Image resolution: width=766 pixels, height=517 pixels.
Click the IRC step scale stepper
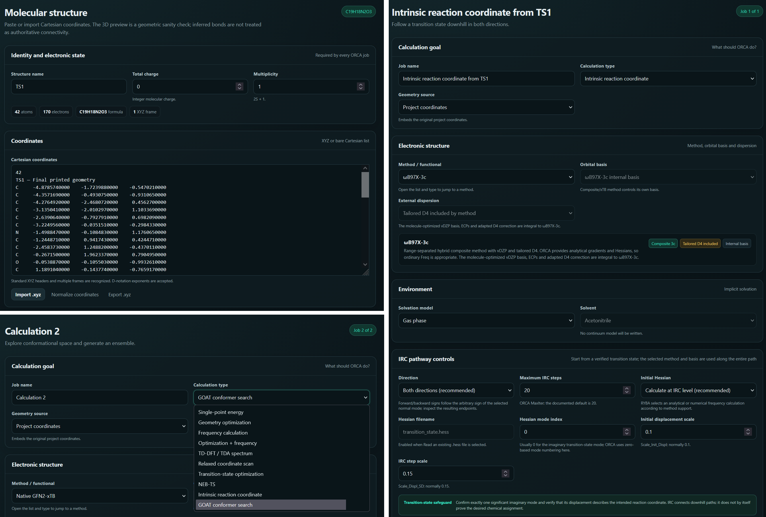point(505,473)
